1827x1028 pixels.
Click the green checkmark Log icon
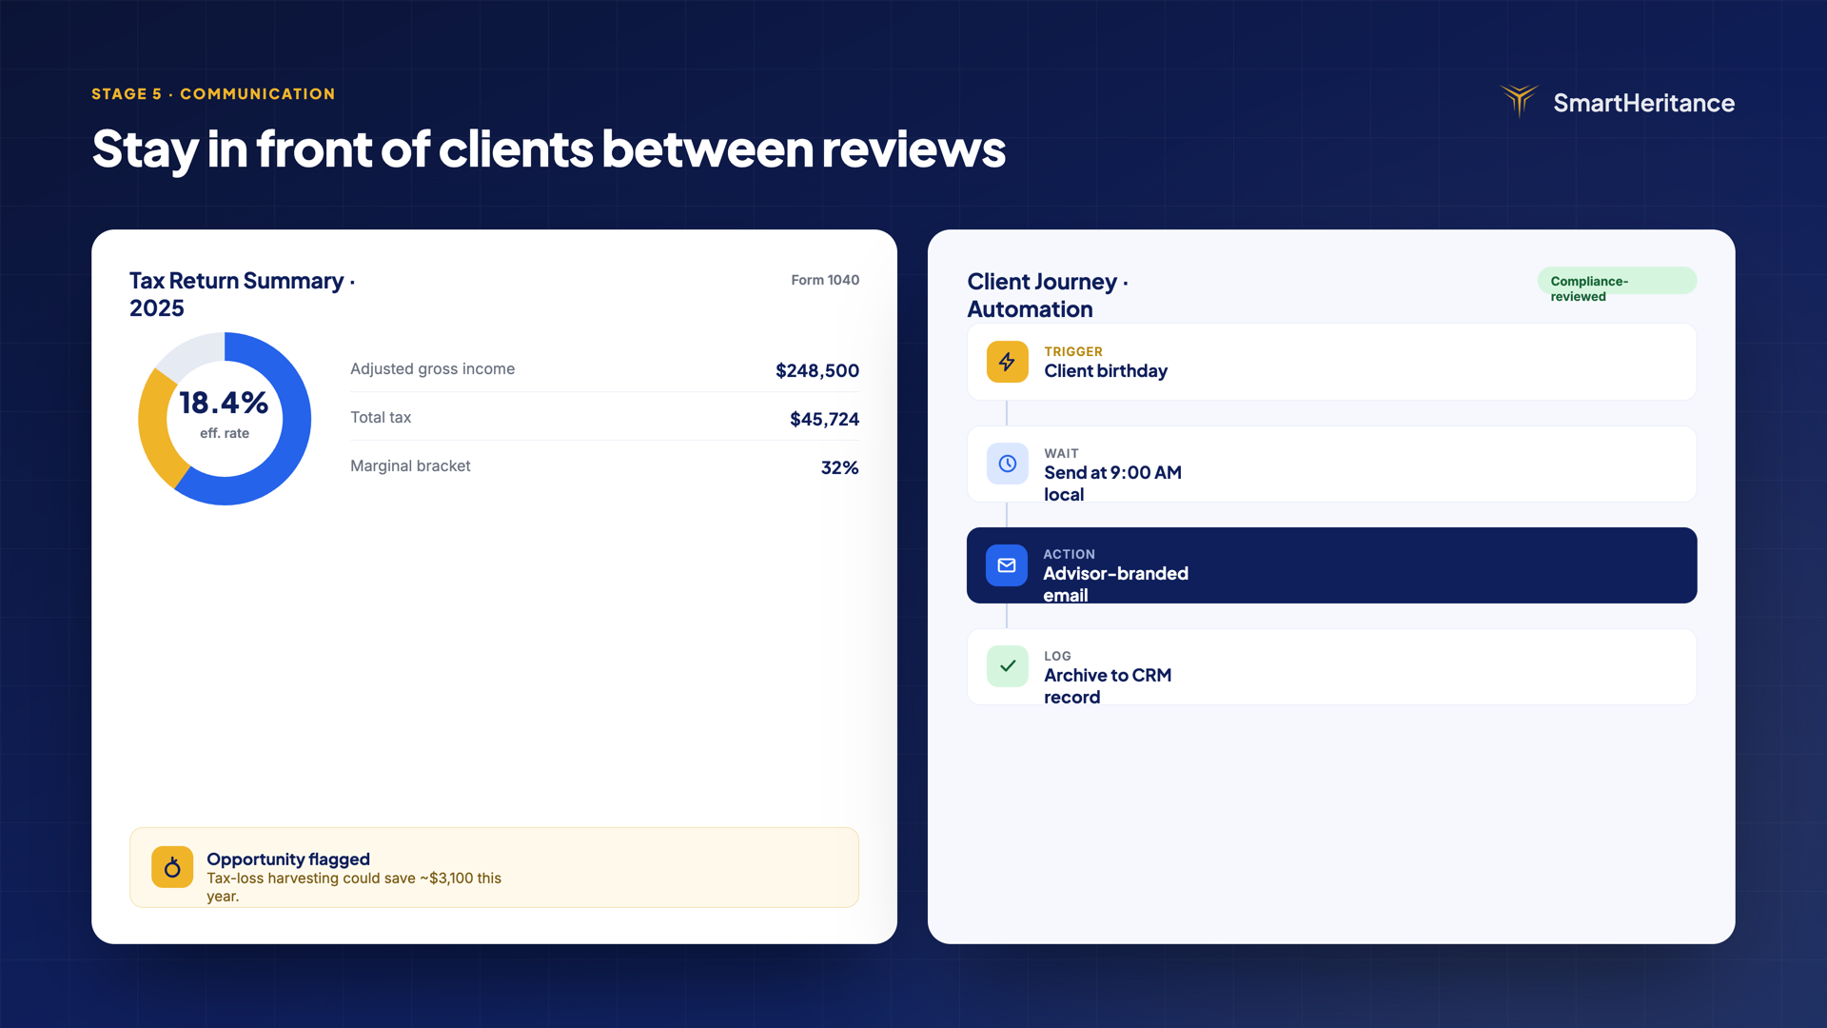pos(1007,666)
